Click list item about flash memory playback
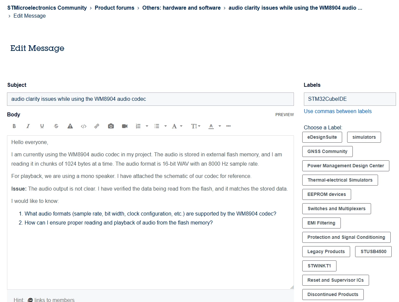Image resolution: width=399 pixels, height=302 pixels. [x=118, y=223]
